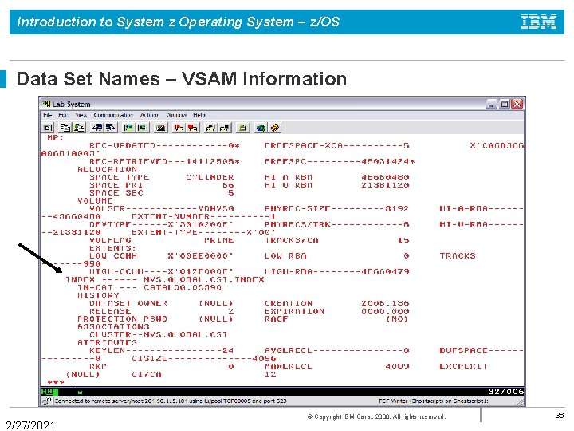The width and height of the screenshot is (574, 431).
Task: Click the ATTRIBUTES heading in the terminal
Action: 108,342
